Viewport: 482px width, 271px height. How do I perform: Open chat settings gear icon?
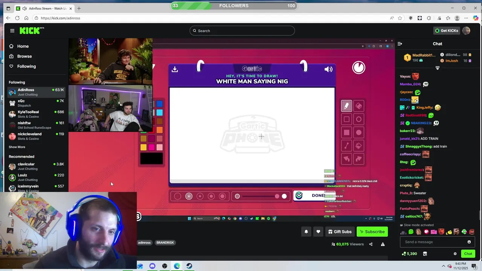tap(455, 254)
